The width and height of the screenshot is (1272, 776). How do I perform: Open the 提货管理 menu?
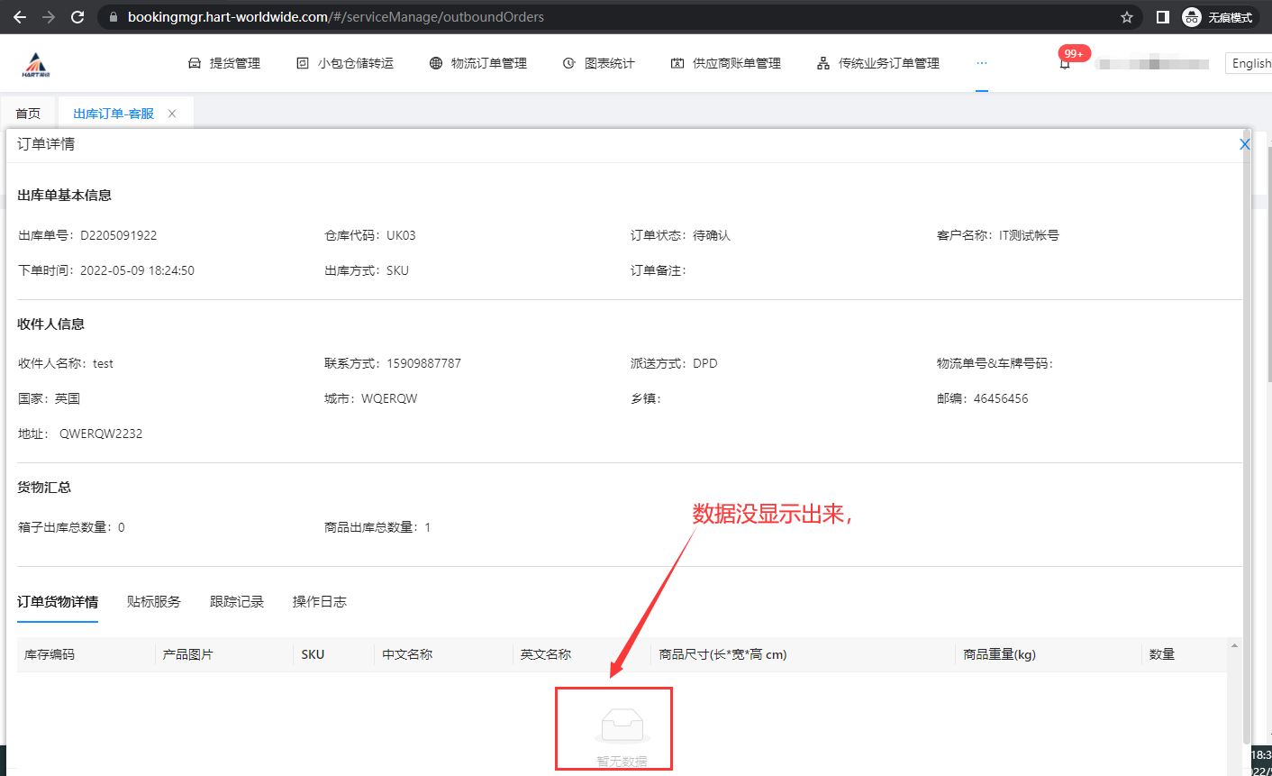pos(224,63)
